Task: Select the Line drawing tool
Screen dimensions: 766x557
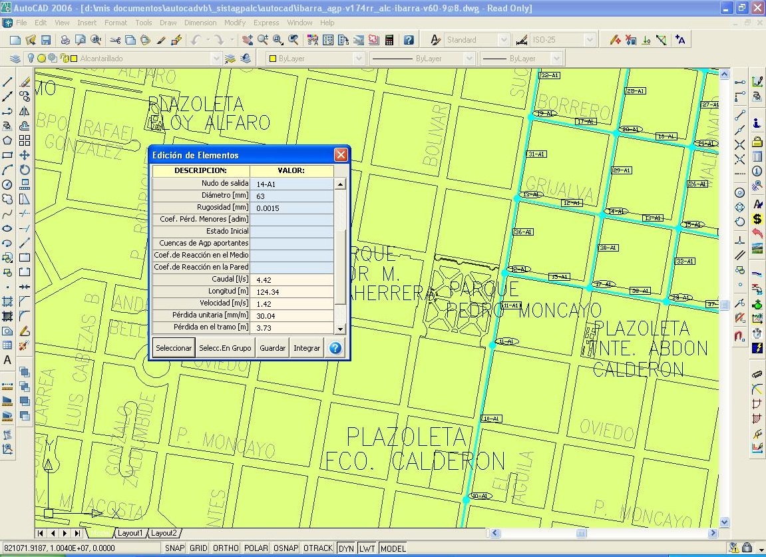Action: tap(8, 82)
